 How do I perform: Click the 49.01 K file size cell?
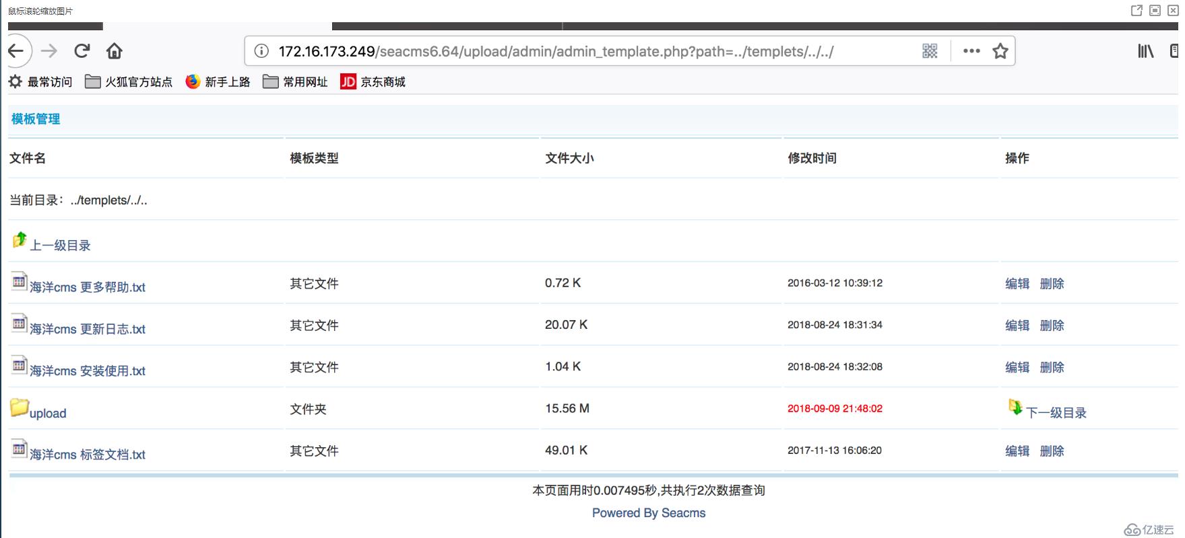click(x=566, y=451)
